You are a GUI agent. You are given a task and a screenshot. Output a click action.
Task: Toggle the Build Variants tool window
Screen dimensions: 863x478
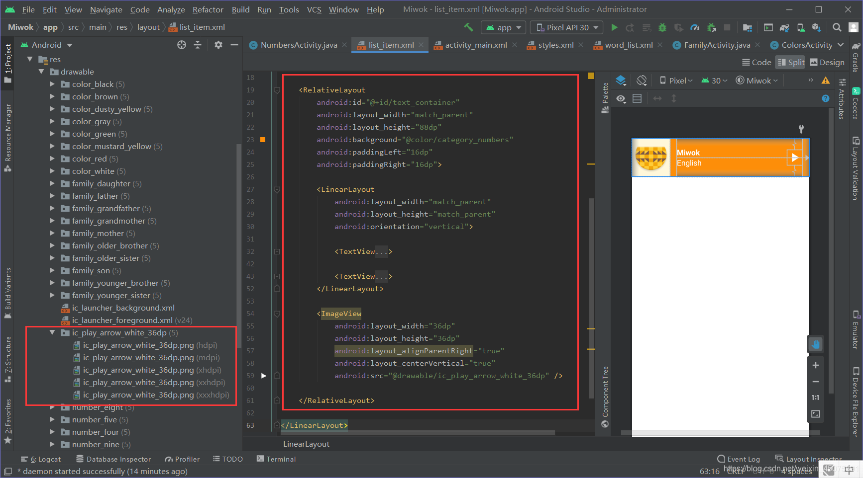(x=7, y=293)
